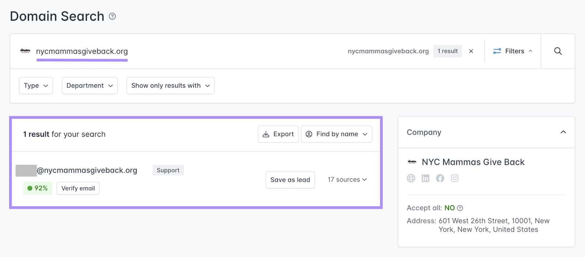The height and width of the screenshot is (257, 585).
Task: Click the Export button
Action: coord(278,134)
